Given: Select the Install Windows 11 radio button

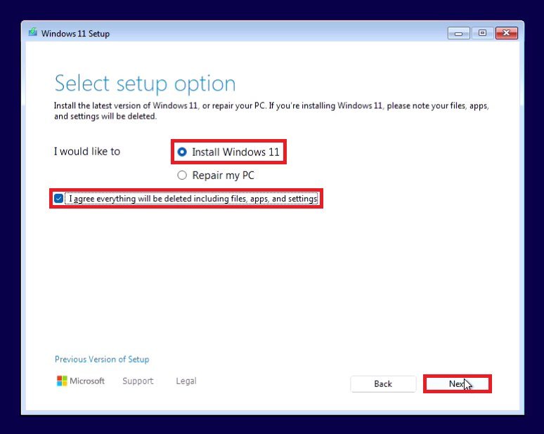Looking at the screenshot, I should (182, 152).
